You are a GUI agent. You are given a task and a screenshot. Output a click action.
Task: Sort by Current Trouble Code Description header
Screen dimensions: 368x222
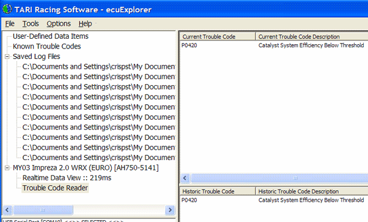(312, 37)
